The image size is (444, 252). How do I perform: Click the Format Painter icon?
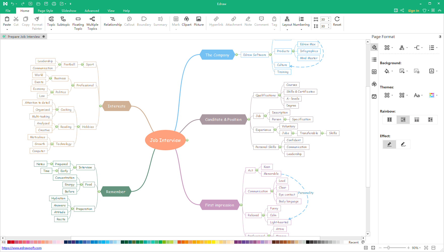coord(37,19)
